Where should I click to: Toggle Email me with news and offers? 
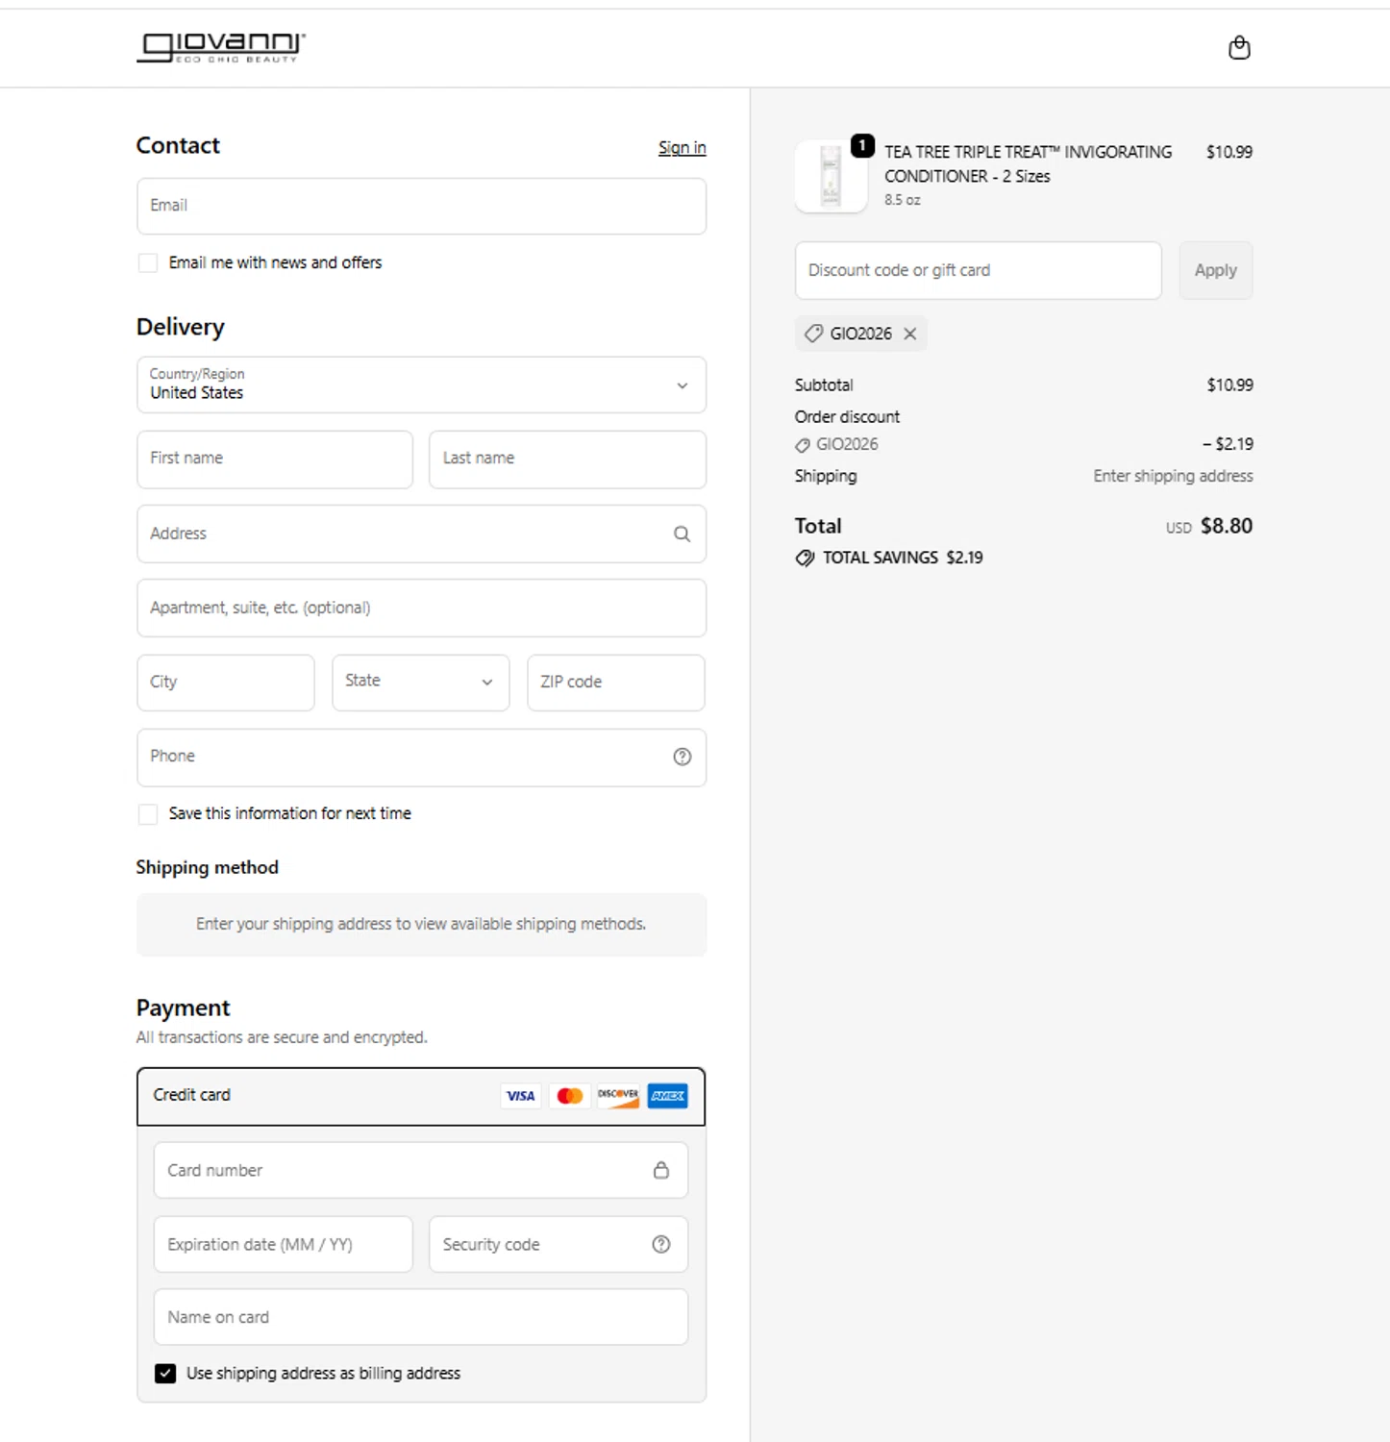148,262
